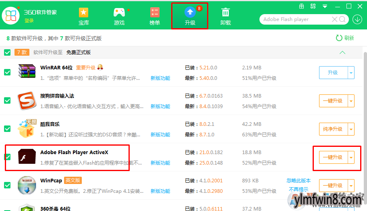Click 不再提示 for WinPcap
Viewport: 367px width, 211px height.
(x=299, y=189)
